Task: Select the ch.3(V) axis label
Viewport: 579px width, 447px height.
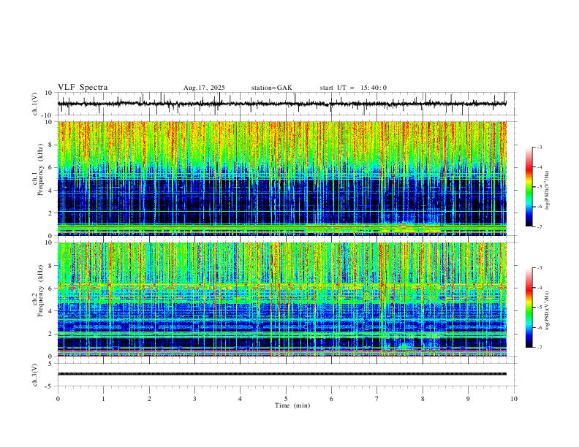Action: click(35, 375)
